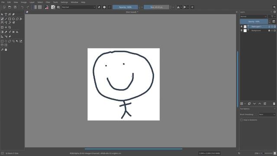277x156 pixels.
Task: Select the Assistant tool
Action: [x=2, y=36]
